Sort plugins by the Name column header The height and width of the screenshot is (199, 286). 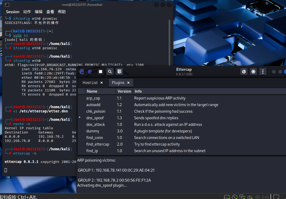tap(100, 91)
